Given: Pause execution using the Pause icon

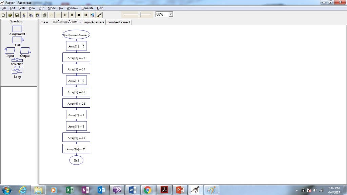Looking at the screenshot, I should click(x=72, y=15).
